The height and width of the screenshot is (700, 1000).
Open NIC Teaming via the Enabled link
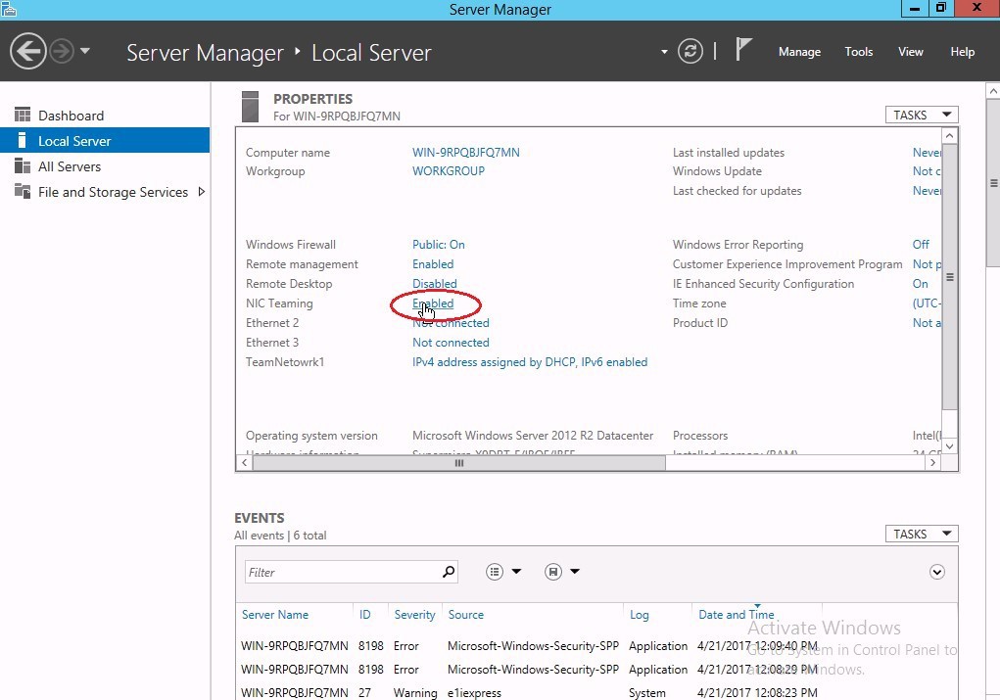point(431,303)
